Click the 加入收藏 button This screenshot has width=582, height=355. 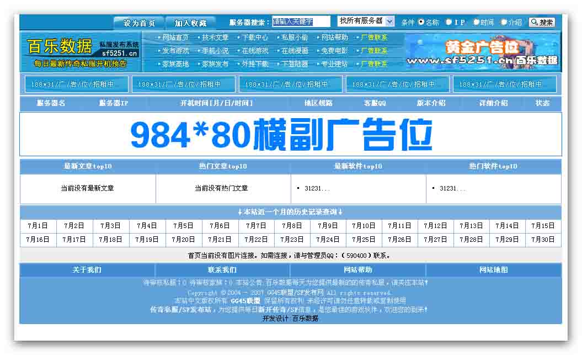click(193, 23)
